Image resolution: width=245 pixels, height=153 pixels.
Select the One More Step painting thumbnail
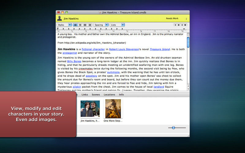(x=113, y=109)
